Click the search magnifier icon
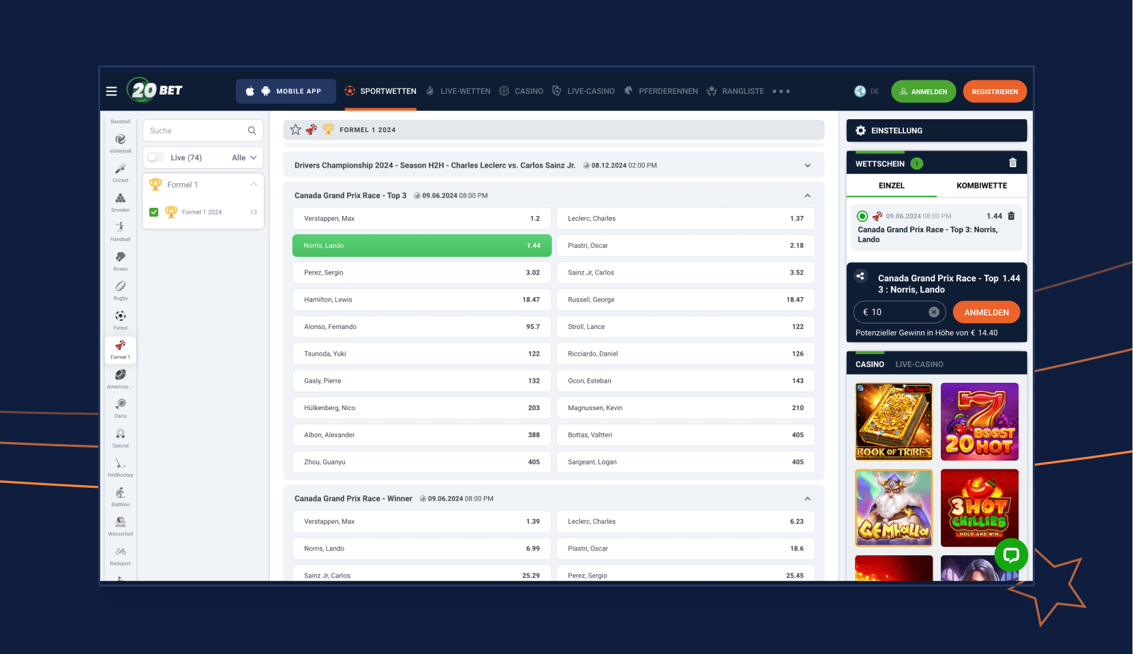The image size is (1133, 654). click(252, 131)
